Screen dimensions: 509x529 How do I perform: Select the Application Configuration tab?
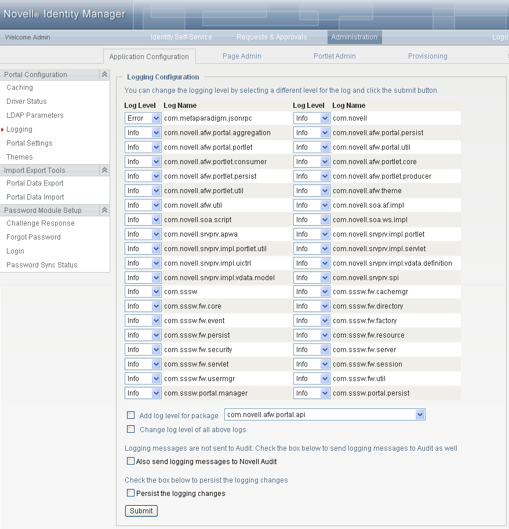pos(149,56)
